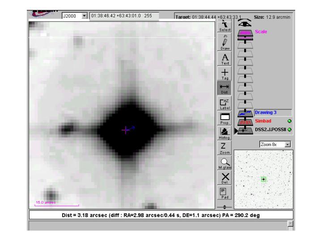Pick the Text tool
322x241 pixels.
(x=225, y=58)
